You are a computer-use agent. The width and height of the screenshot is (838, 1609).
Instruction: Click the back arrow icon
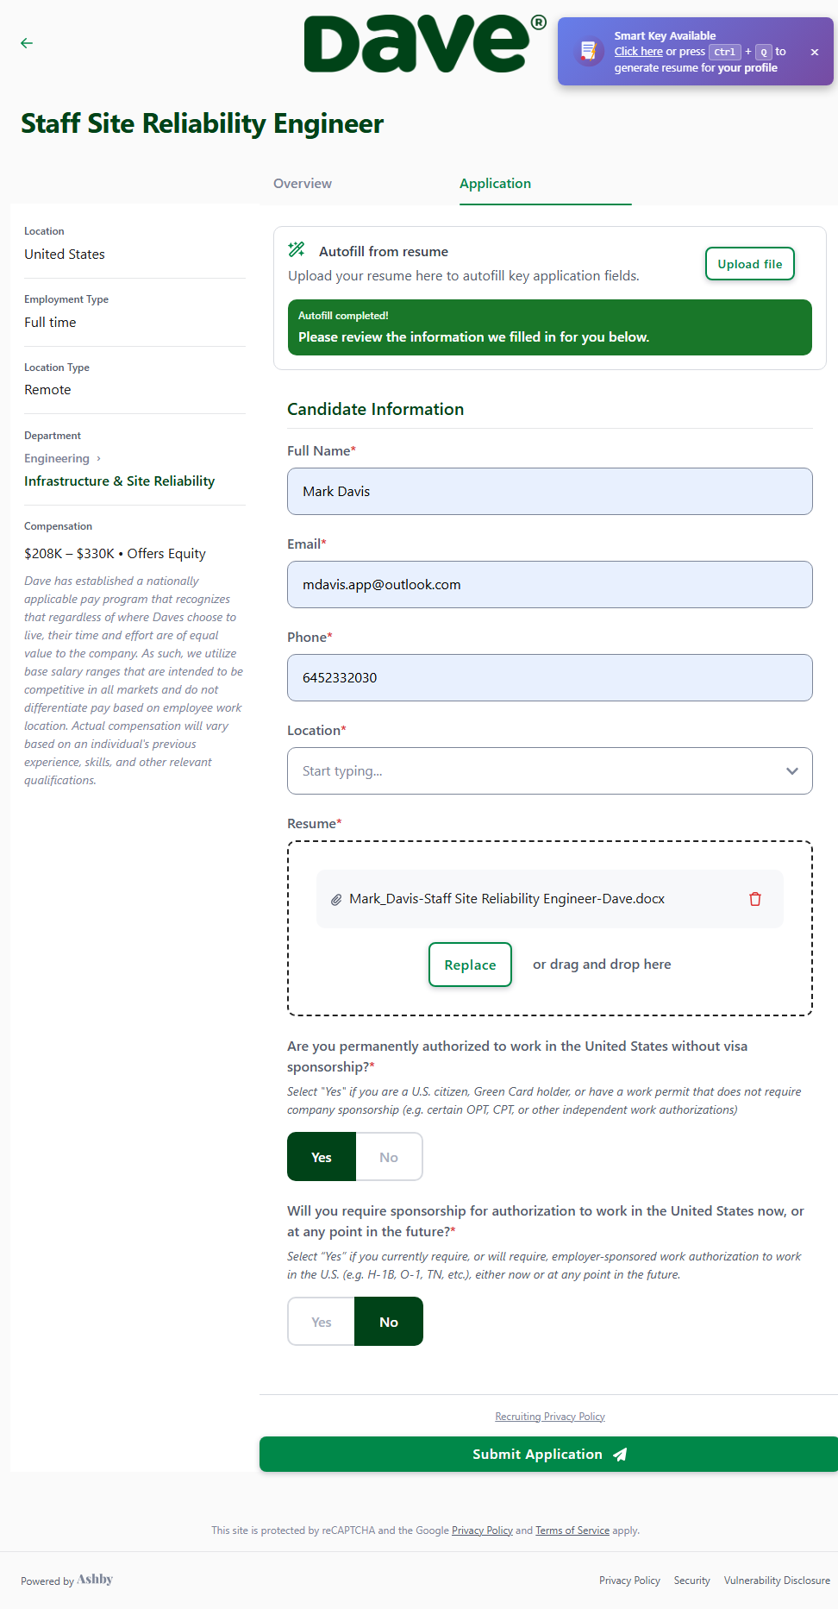coord(27,43)
